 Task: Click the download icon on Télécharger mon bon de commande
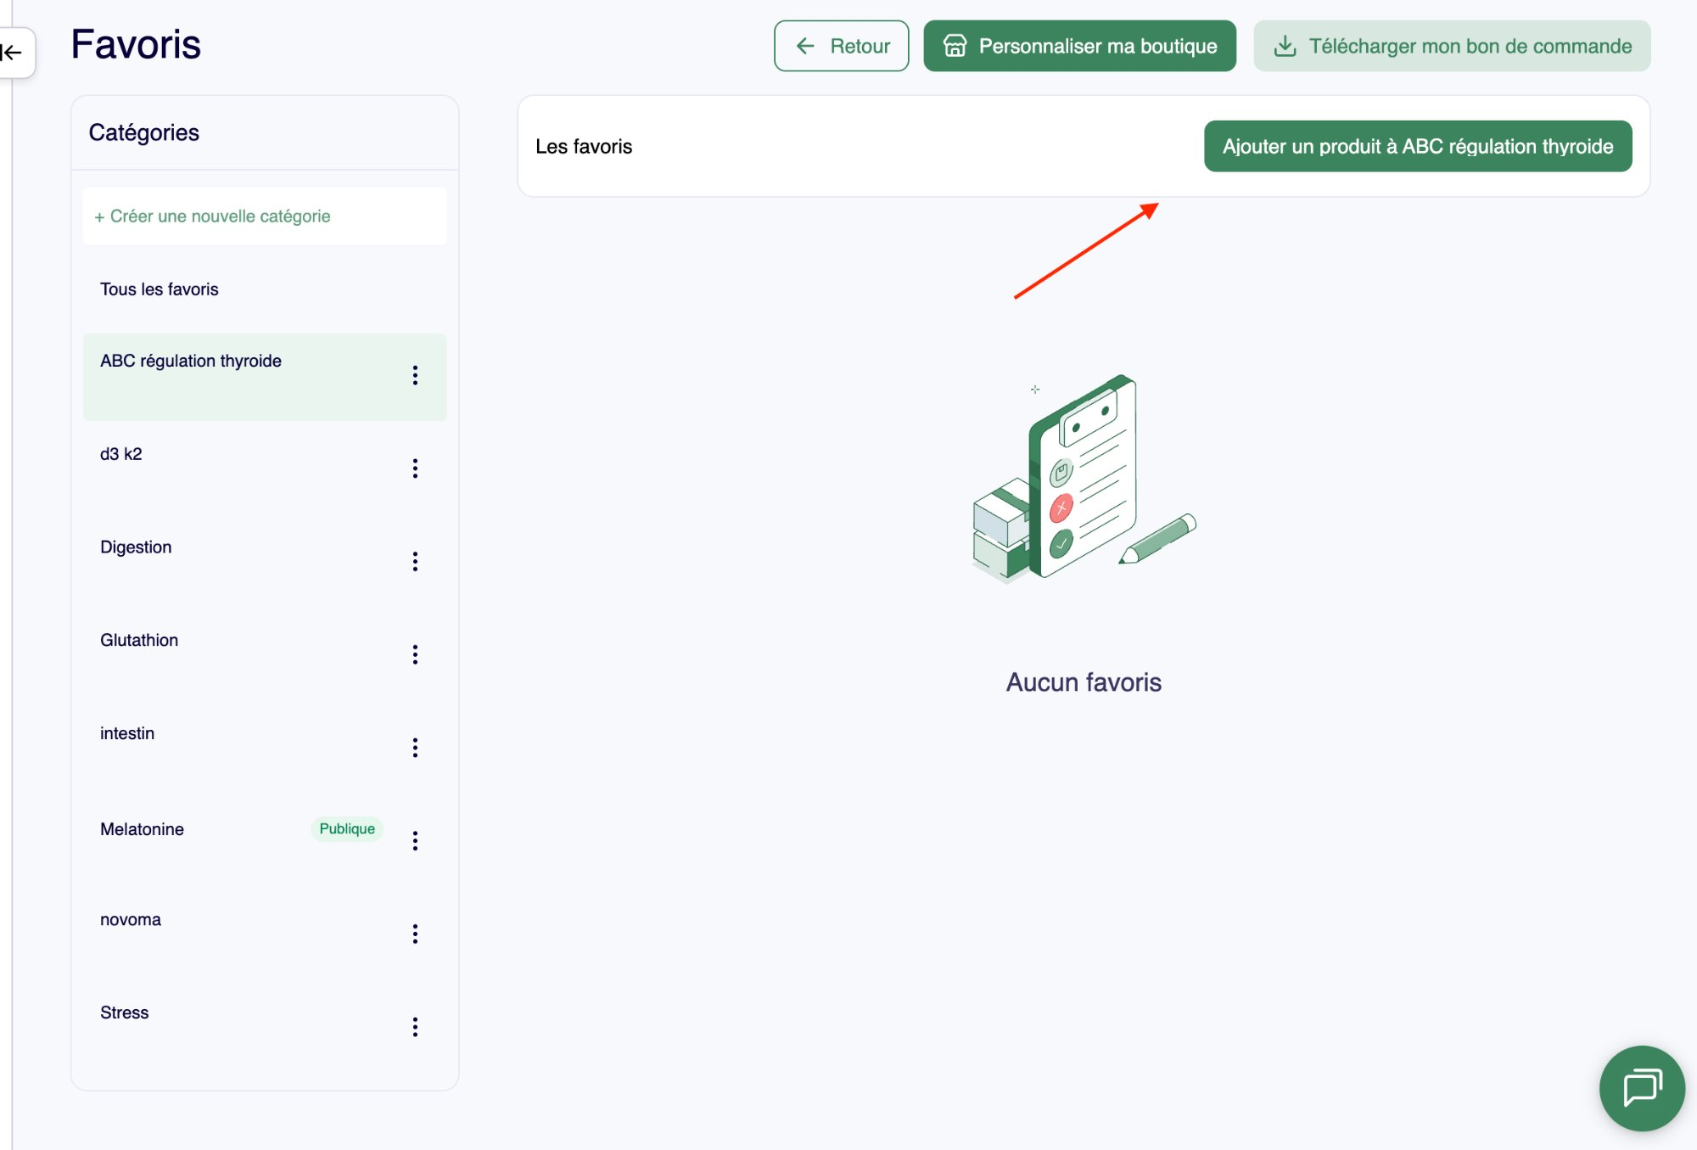point(1284,46)
